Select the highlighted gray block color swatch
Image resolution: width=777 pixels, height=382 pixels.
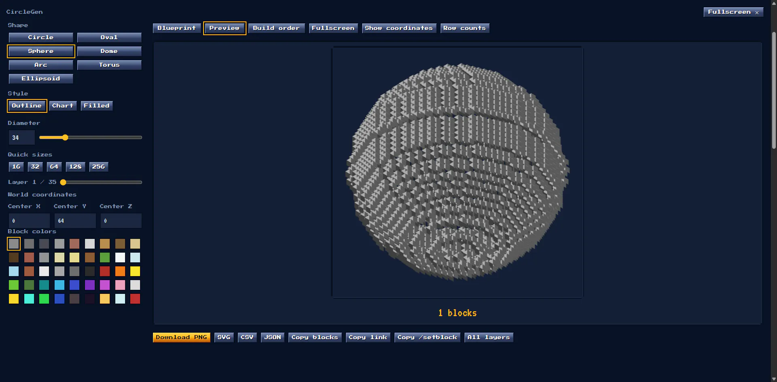[x=14, y=243]
